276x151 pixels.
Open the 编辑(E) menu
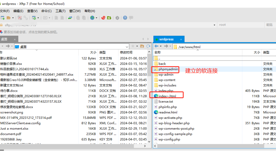18,11
